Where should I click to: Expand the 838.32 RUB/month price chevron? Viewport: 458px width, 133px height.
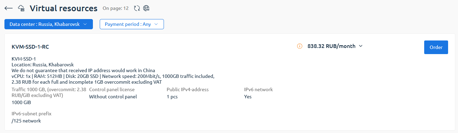(360, 46)
